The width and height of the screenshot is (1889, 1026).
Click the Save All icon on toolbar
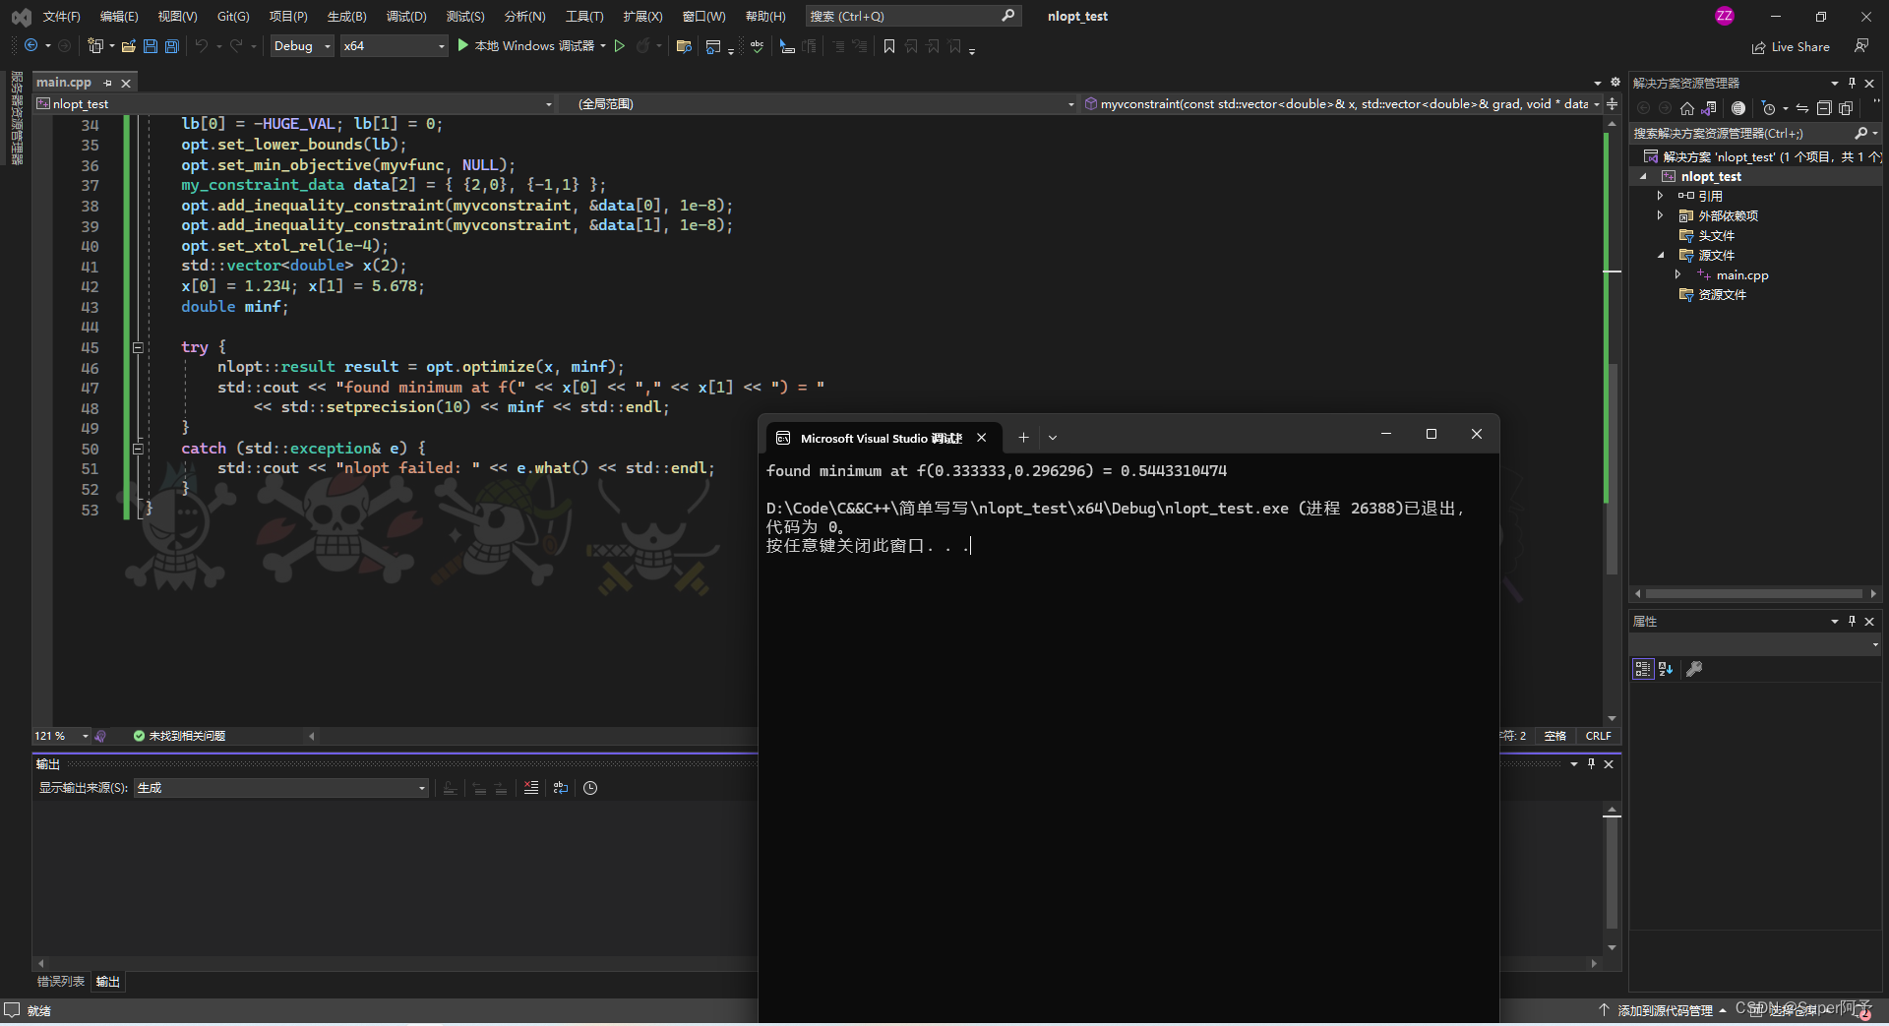click(x=171, y=46)
